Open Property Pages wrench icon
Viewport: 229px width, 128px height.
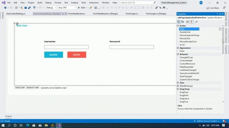(x=196, y=22)
